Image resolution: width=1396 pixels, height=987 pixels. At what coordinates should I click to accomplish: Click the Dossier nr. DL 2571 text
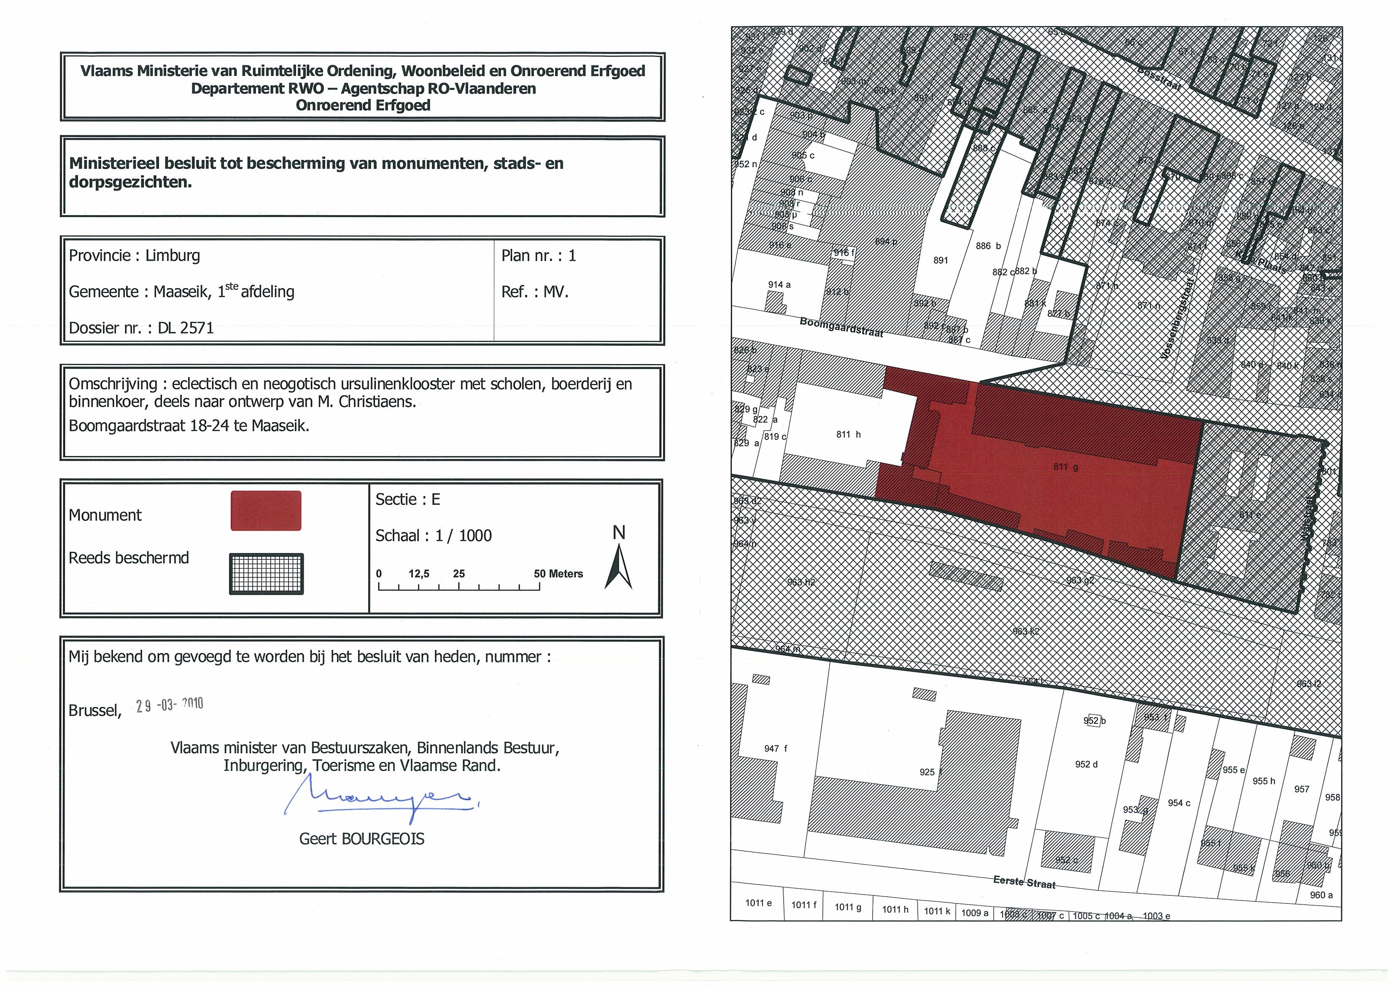point(141,329)
